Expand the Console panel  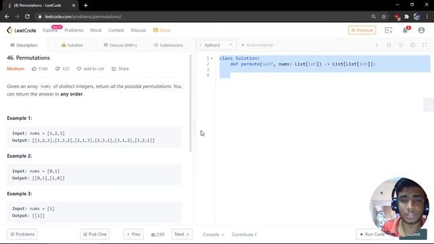click(x=213, y=235)
